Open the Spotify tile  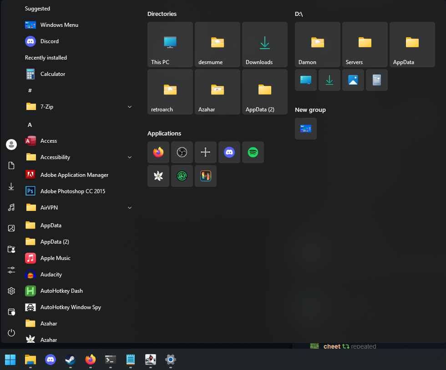[253, 152]
